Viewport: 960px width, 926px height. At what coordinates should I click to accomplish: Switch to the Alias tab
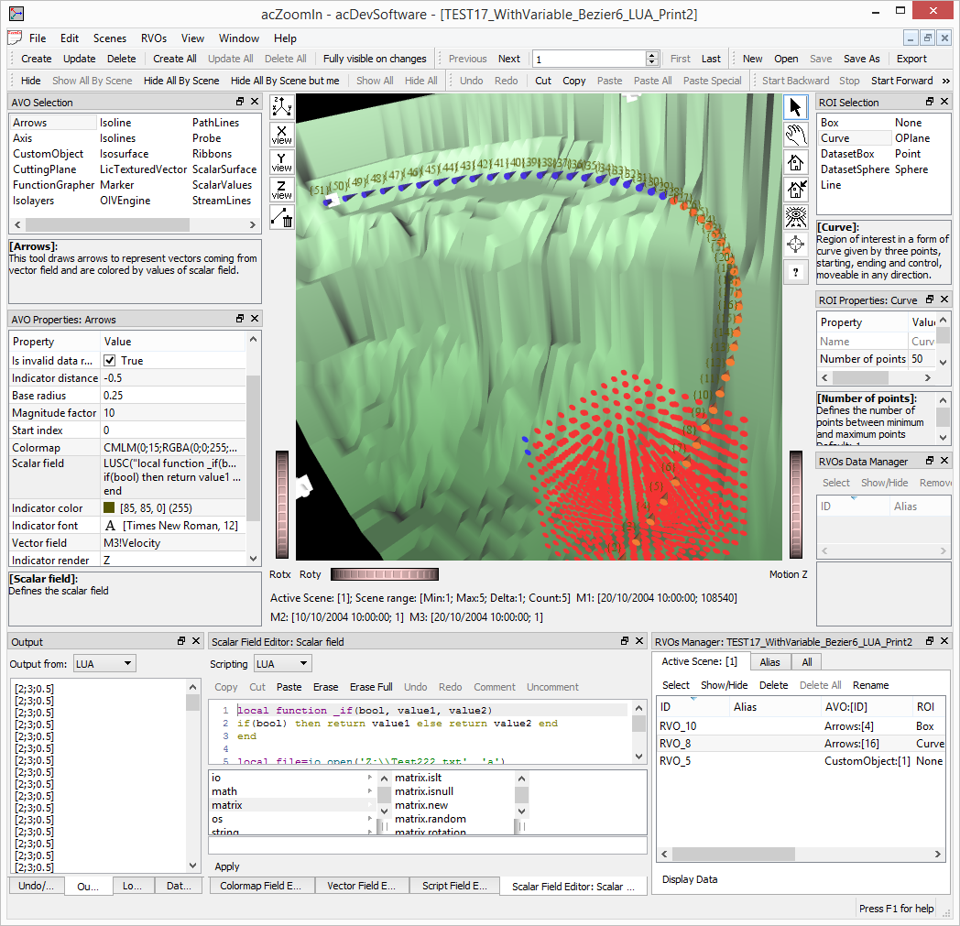[769, 661]
